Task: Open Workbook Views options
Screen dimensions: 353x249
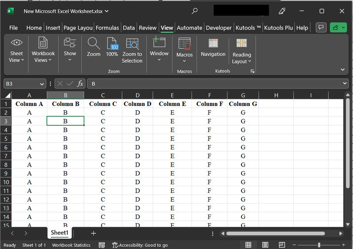Action: (43, 51)
